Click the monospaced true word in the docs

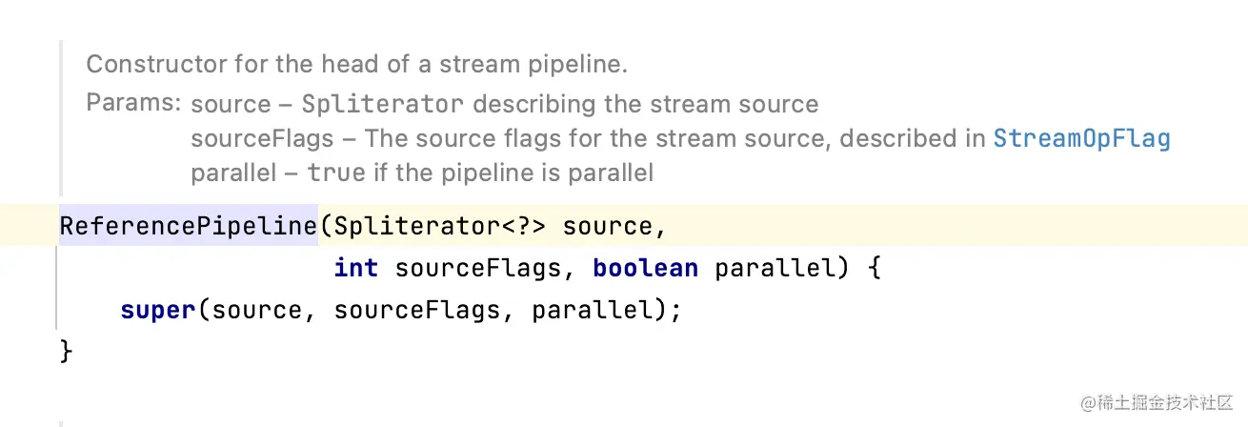[336, 173]
